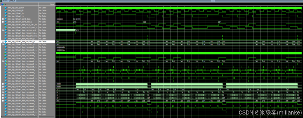The width and height of the screenshot is (303, 118).
Task: Click the l_sysclk signal diamond icon
Action: tap(6, 8)
